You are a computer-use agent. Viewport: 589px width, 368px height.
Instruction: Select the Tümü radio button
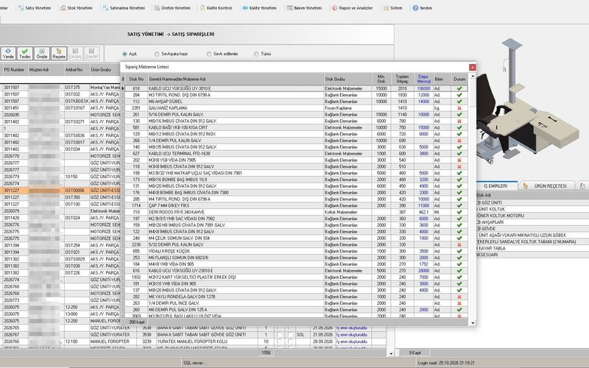tap(256, 54)
